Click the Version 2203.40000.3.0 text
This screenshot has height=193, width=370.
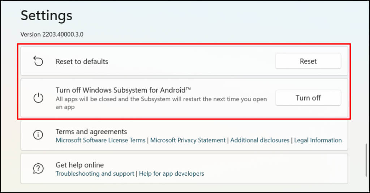tap(52, 34)
